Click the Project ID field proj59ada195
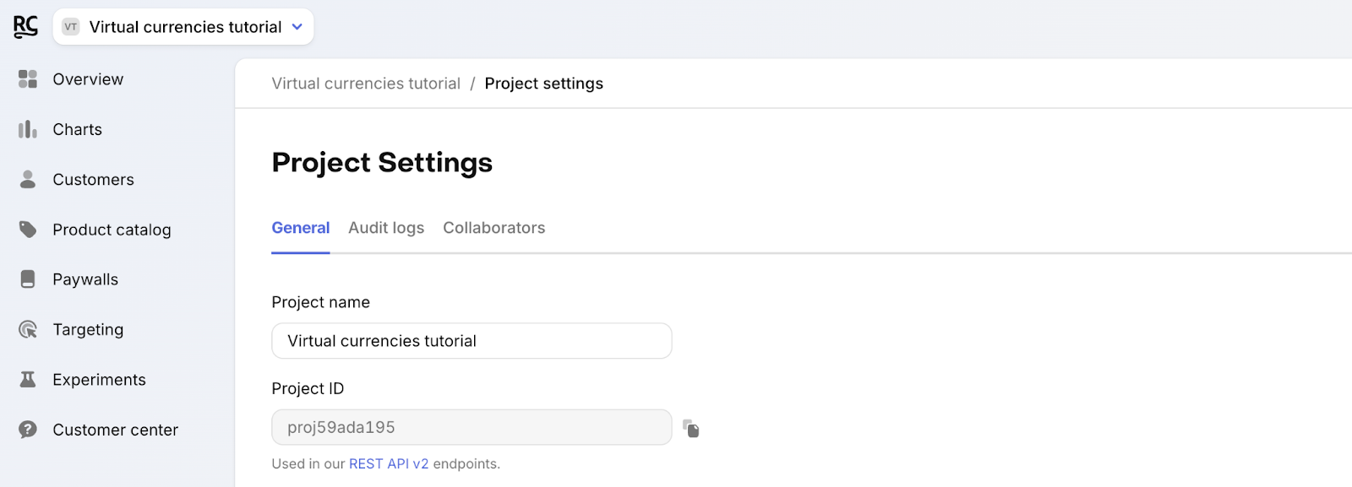This screenshot has width=1352, height=487. (x=472, y=427)
